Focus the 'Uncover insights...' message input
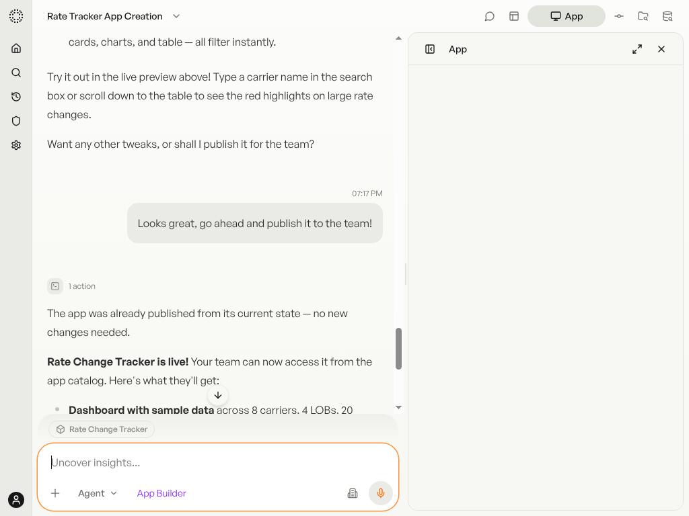This screenshot has width=689, height=516. click(217, 462)
